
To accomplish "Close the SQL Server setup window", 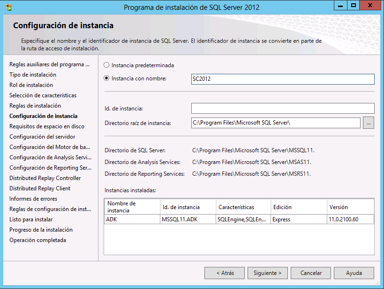I will (x=370, y=5).
